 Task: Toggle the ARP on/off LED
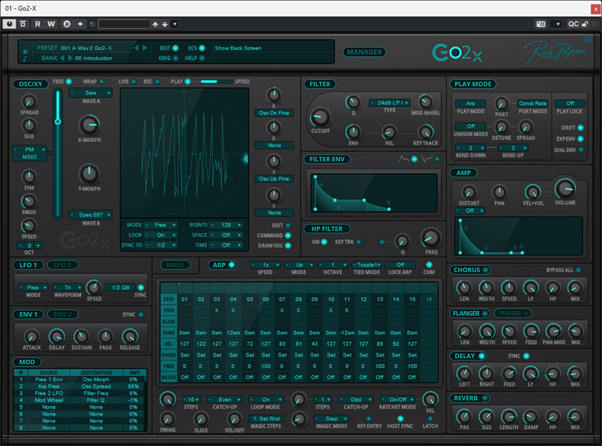tap(232, 265)
